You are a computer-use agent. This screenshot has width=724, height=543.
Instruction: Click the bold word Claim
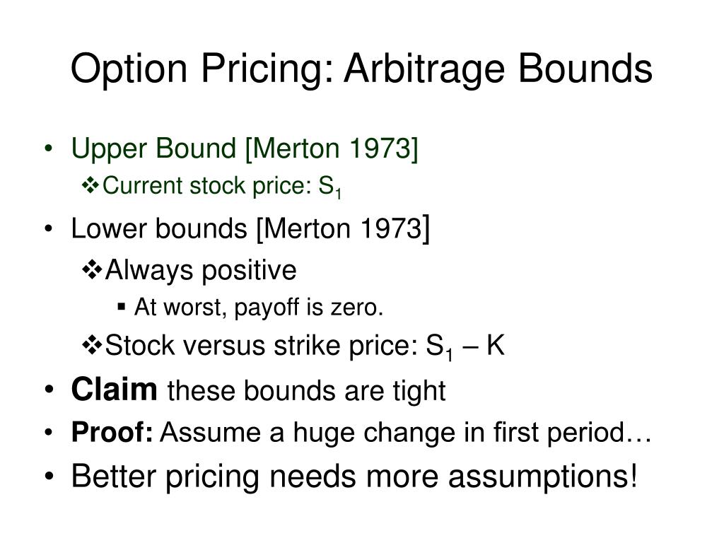(x=114, y=390)
